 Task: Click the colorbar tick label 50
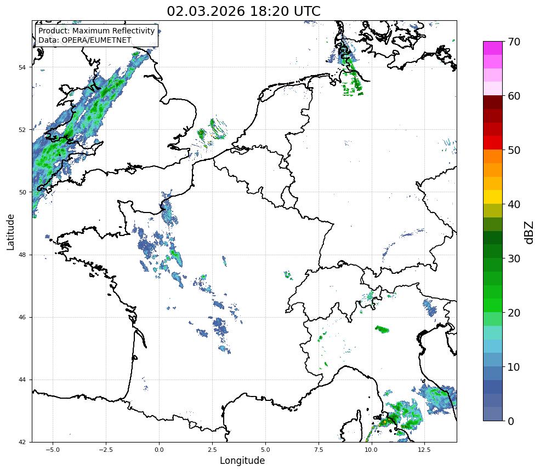click(514, 150)
